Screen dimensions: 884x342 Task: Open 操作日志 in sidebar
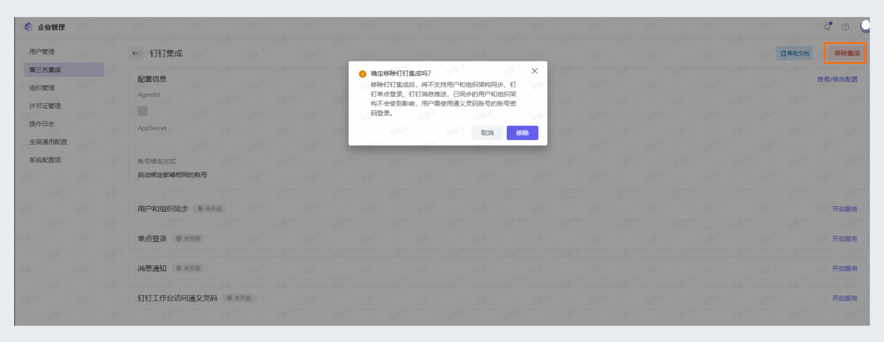(42, 124)
